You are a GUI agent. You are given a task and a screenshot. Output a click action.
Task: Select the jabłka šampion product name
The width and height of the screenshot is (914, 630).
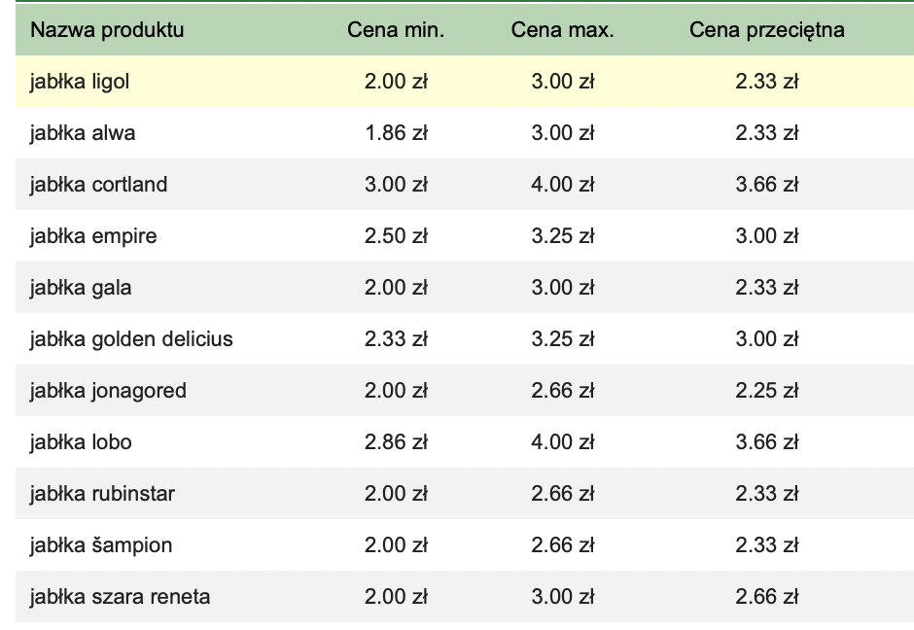[x=101, y=545]
